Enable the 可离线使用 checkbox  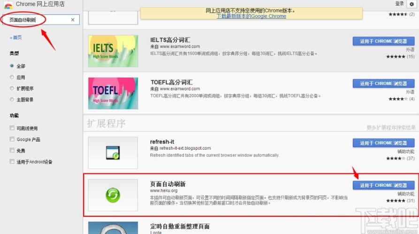12,128
